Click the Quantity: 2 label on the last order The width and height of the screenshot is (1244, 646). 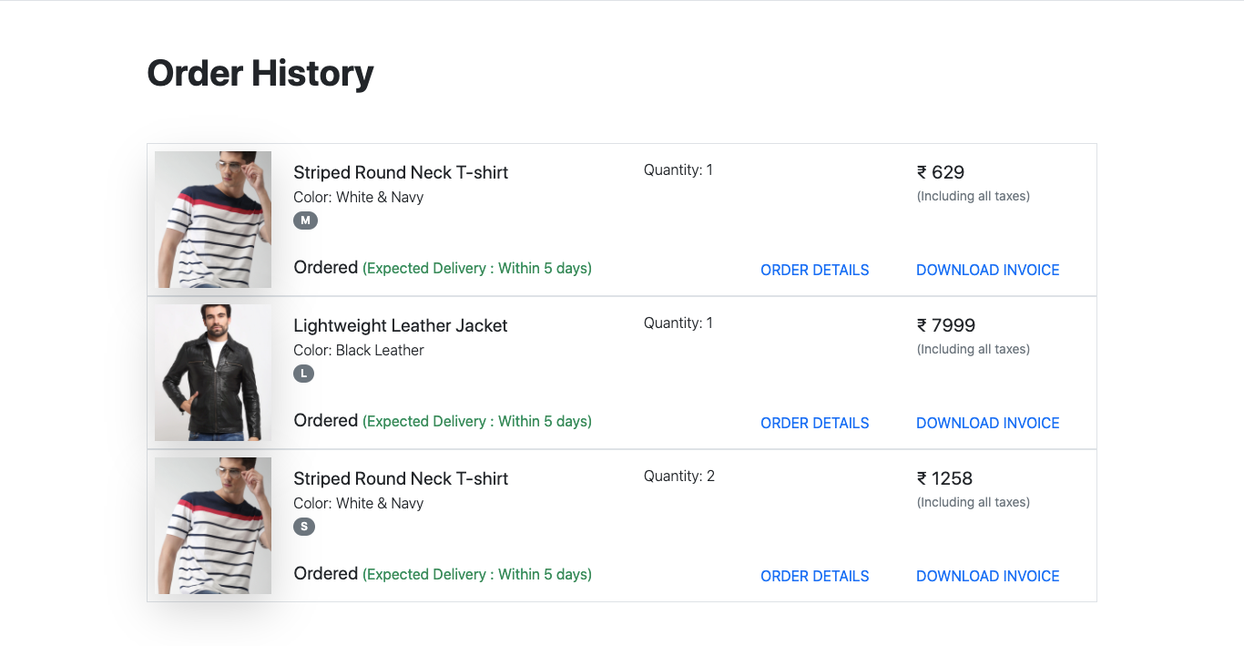[678, 476]
